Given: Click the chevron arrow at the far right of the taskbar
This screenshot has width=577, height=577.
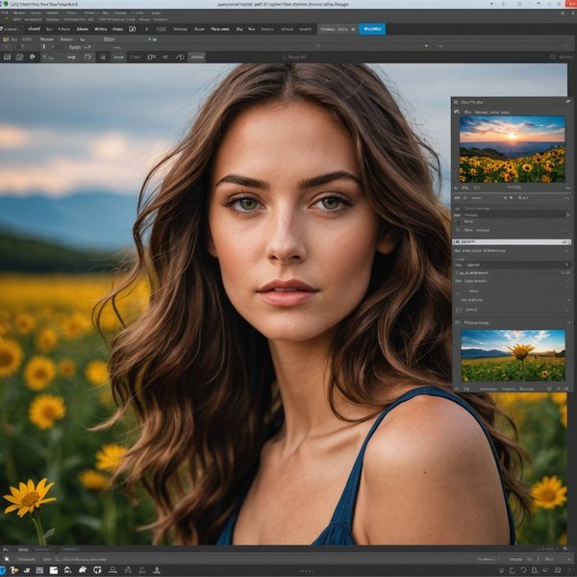Looking at the screenshot, I should (568, 570).
